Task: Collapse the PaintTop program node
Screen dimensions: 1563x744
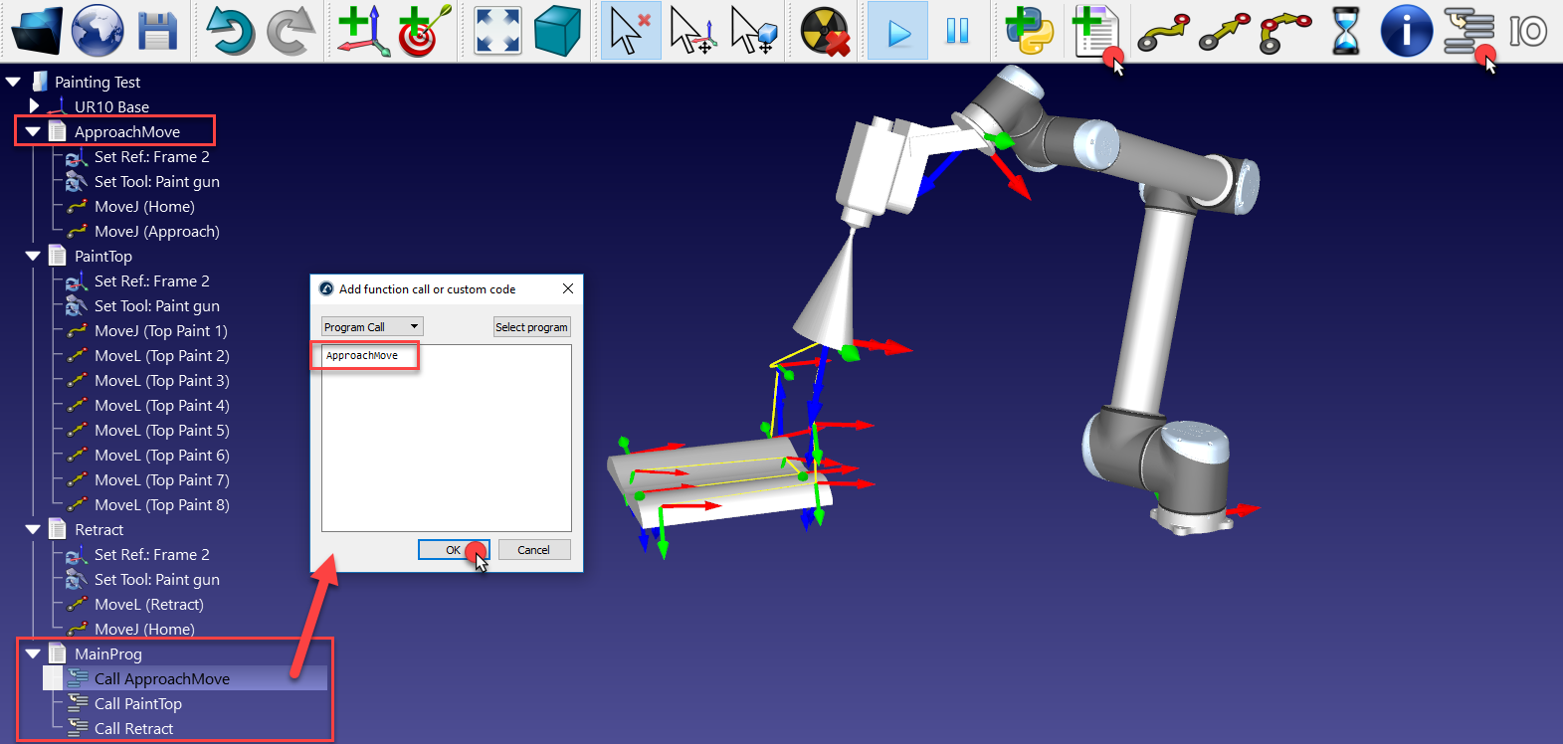Action: [33, 256]
